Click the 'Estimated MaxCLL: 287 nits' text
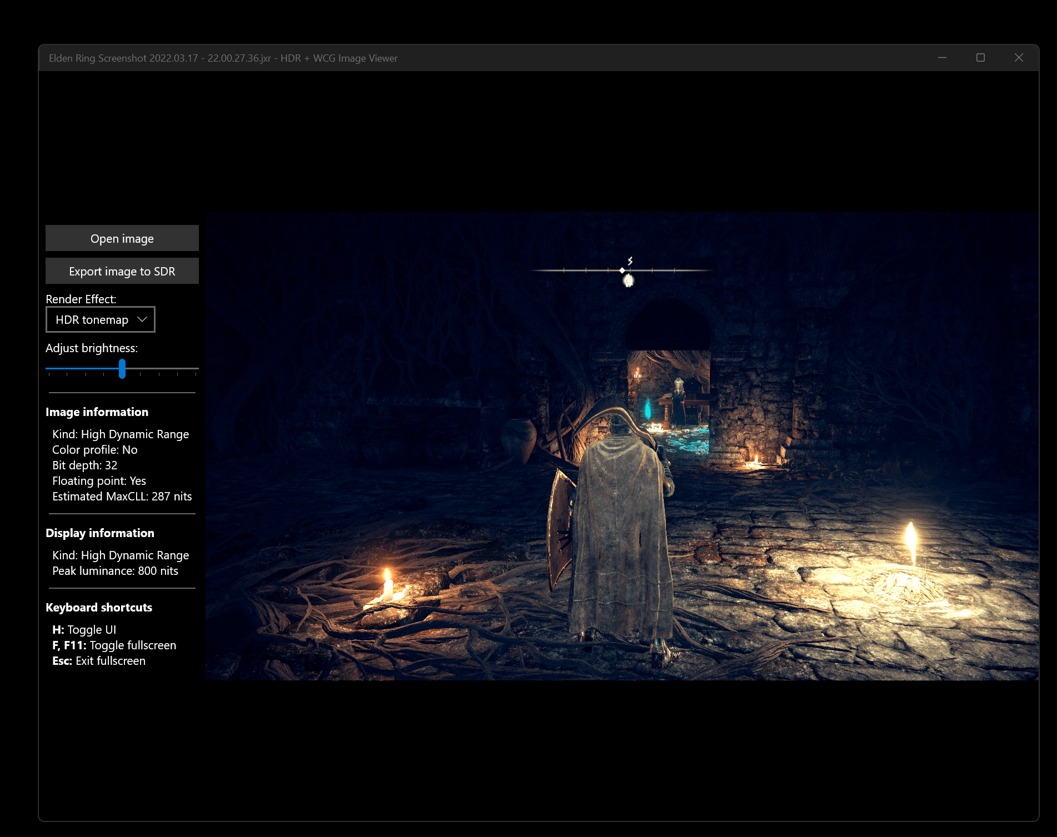This screenshot has height=837, width=1057. (x=122, y=496)
